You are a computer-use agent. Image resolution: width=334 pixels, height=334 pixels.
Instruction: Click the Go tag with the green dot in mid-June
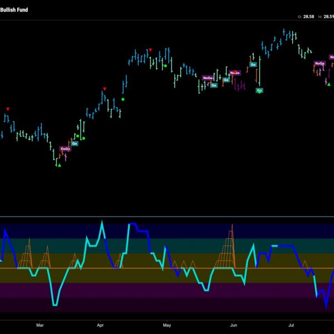[x=259, y=91]
